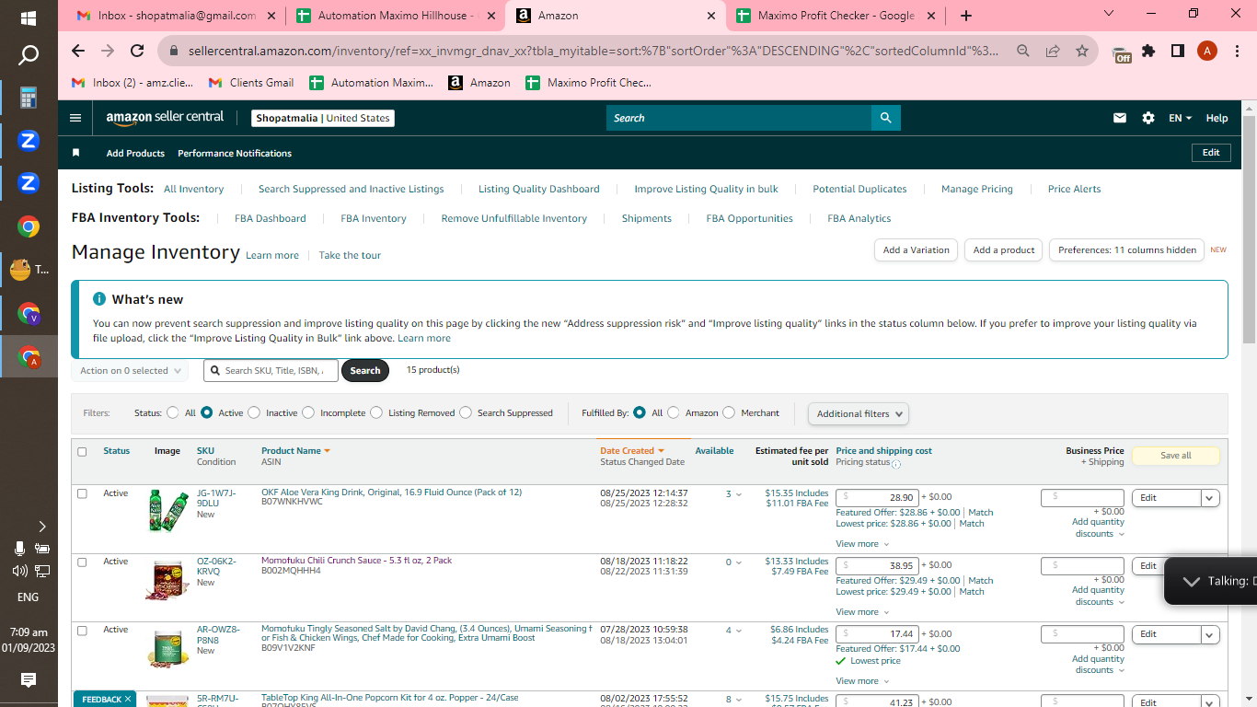Switch to Automation Maximo Hillhouse tab
This screenshot has height=707, width=1257.
pyautogui.click(x=396, y=16)
